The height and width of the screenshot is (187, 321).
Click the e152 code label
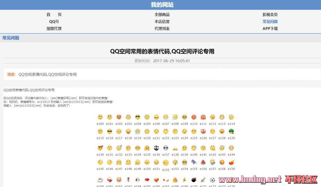click(x=166, y=170)
